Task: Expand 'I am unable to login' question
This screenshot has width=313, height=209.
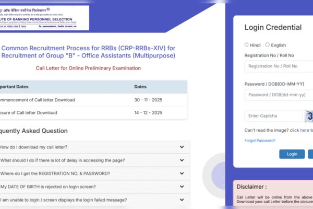Action: 94,200
